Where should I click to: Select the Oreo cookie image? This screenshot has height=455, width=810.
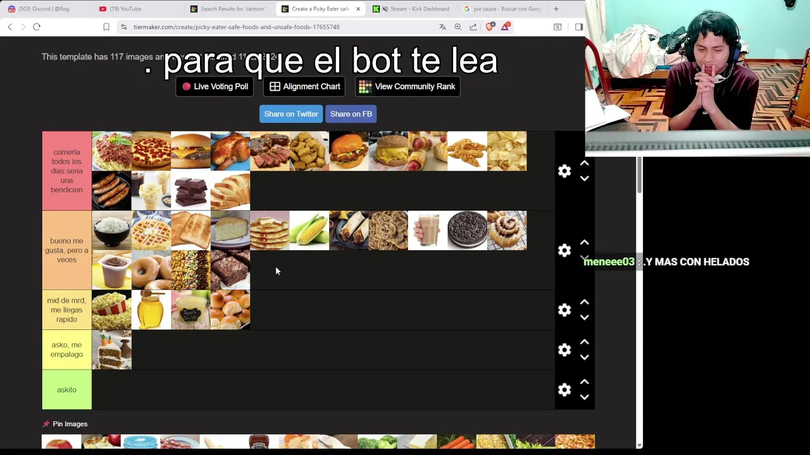[467, 231]
